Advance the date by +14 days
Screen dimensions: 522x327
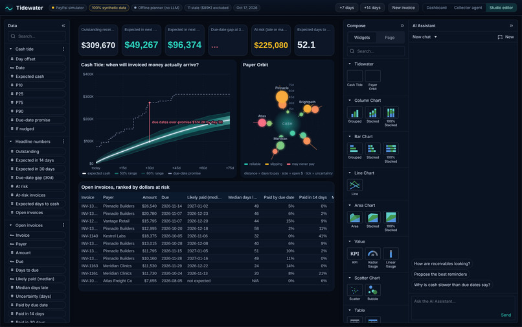[372, 8]
